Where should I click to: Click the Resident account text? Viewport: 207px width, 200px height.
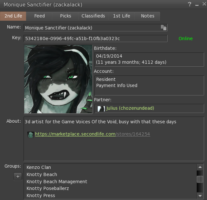pyautogui.click(x=106, y=79)
